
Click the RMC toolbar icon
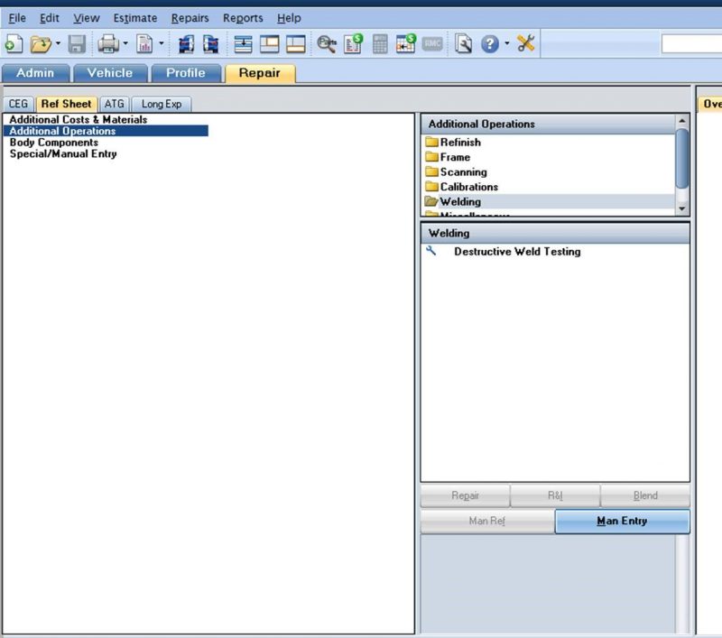coord(432,43)
